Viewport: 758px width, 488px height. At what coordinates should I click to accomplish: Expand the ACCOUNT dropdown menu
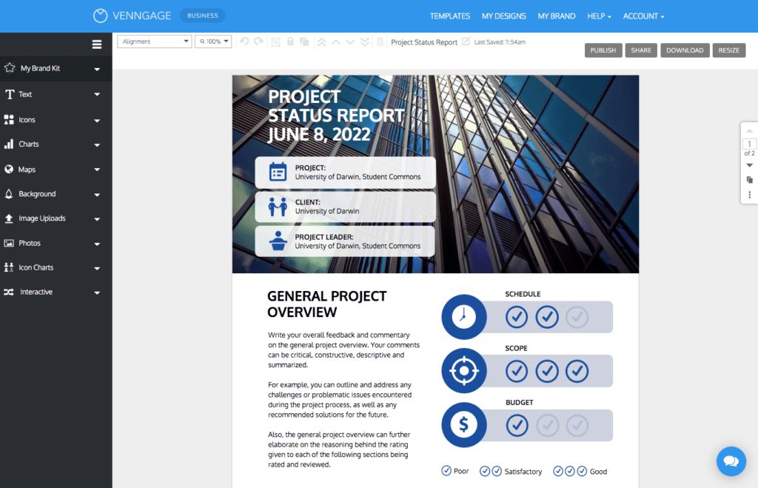coord(643,16)
